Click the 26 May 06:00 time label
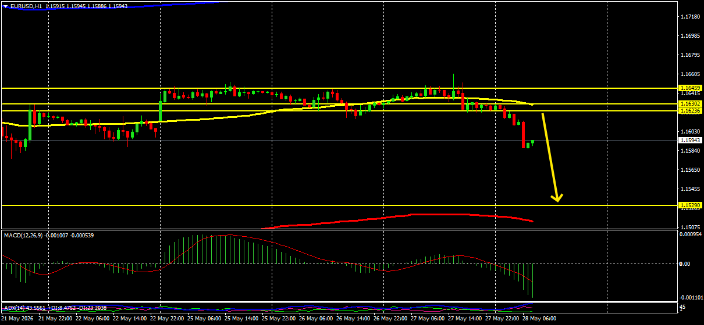 [317, 319]
